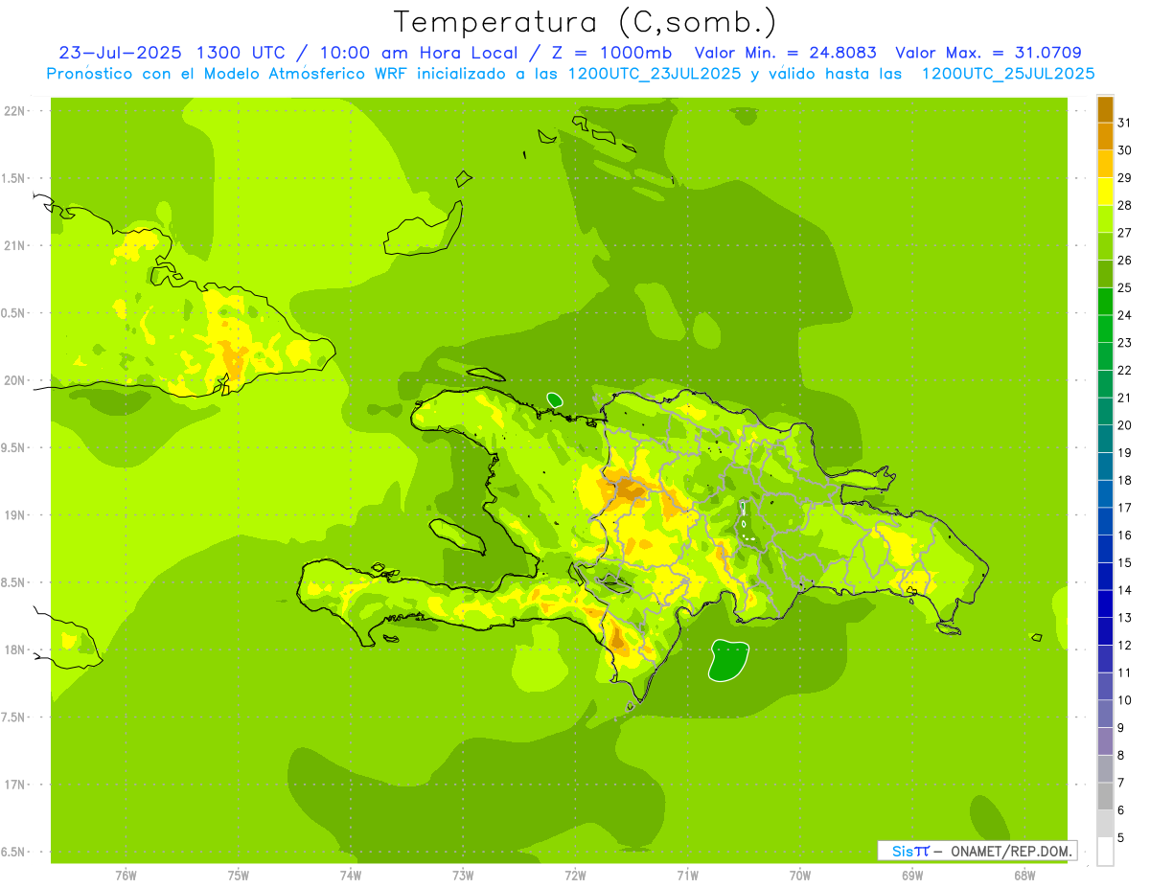
Task: Click the '69W' longitude label
Action: [x=912, y=876]
